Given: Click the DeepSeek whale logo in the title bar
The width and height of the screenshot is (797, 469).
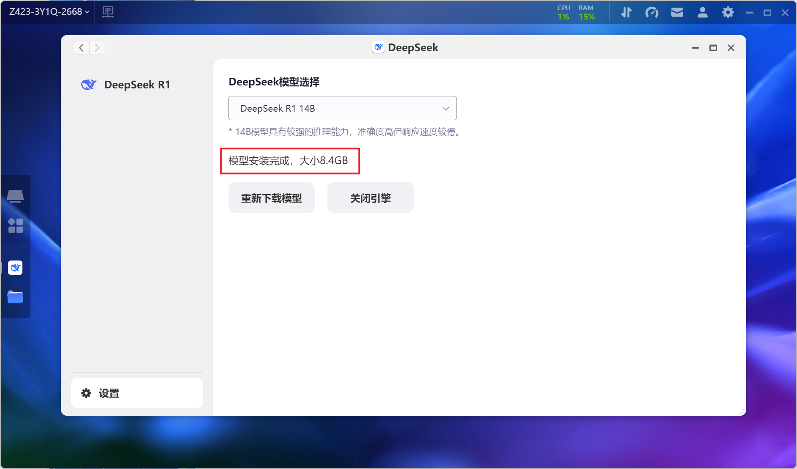Looking at the screenshot, I should (x=378, y=47).
